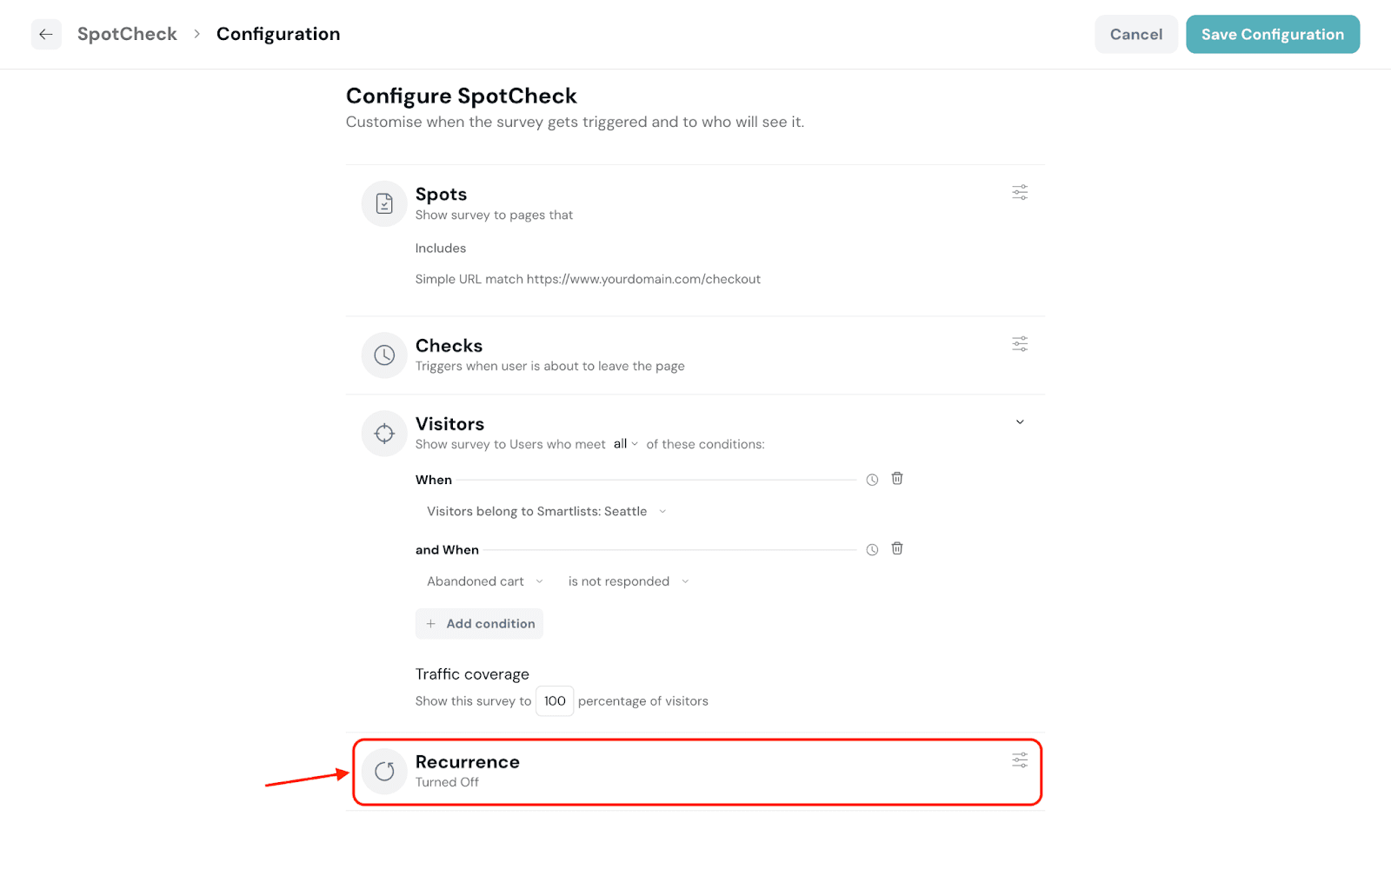
Task: Click the Cancel button
Action: click(1135, 35)
